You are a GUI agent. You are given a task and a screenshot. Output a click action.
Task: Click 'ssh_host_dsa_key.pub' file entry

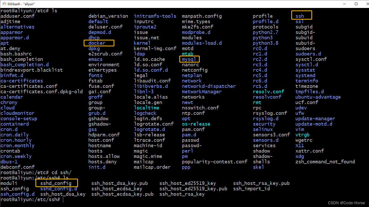120,183
